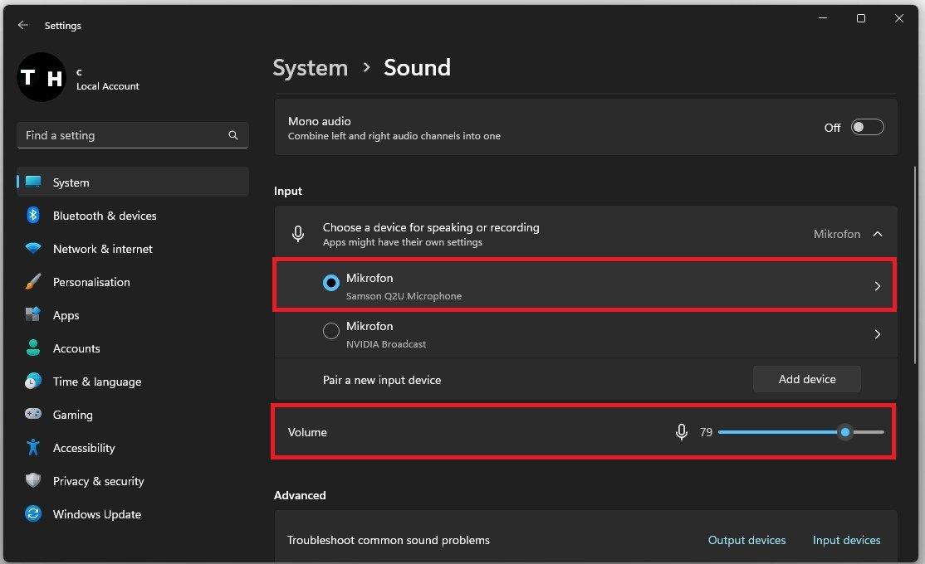Troubleshoot Input devices link
Viewport: 925px width, 564px height.
point(846,540)
